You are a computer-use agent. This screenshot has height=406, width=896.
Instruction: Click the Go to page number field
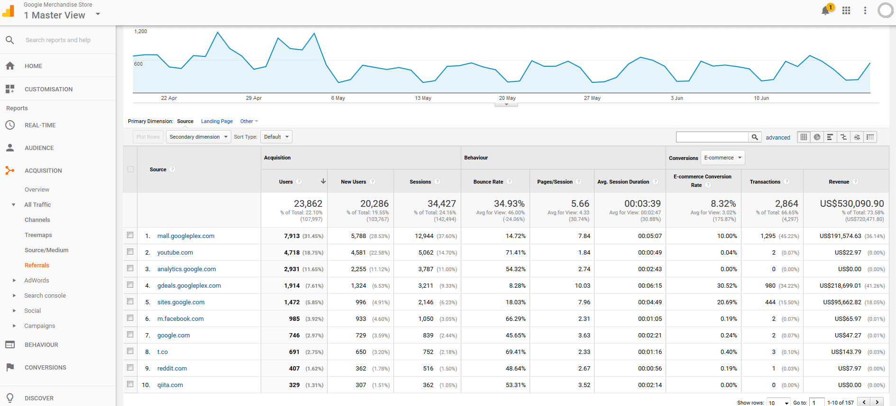pyautogui.click(x=817, y=403)
